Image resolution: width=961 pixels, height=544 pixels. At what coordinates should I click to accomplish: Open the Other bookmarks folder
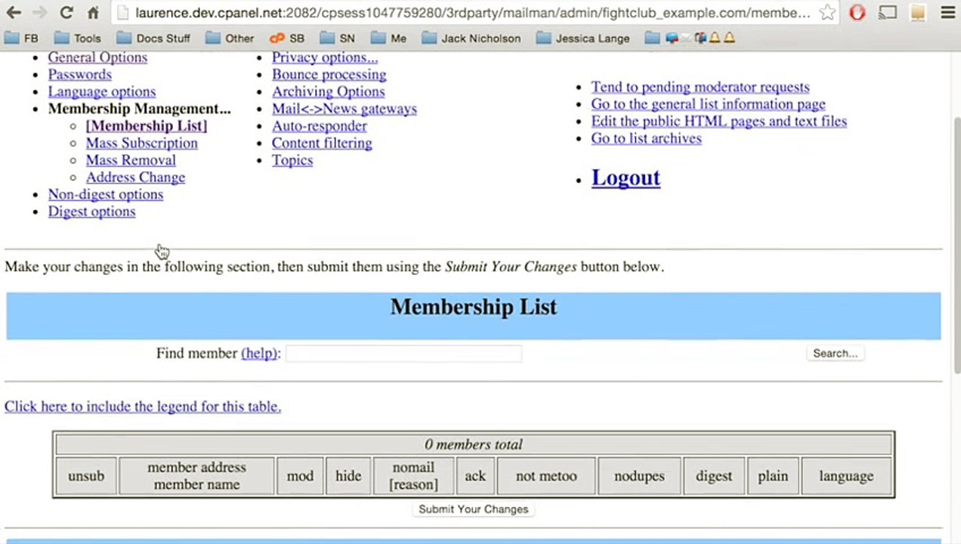tap(230, 38)
